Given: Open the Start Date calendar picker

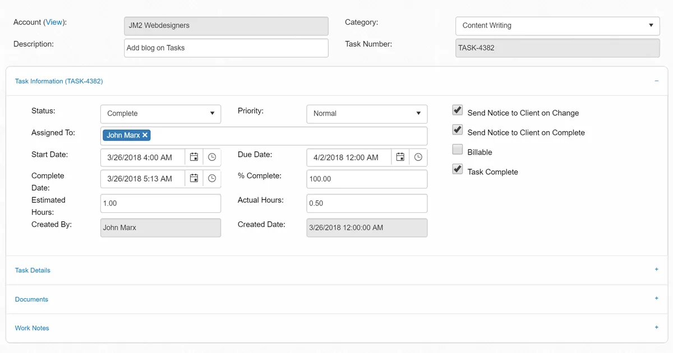Looking at the screenshot, I should [193, 157].
